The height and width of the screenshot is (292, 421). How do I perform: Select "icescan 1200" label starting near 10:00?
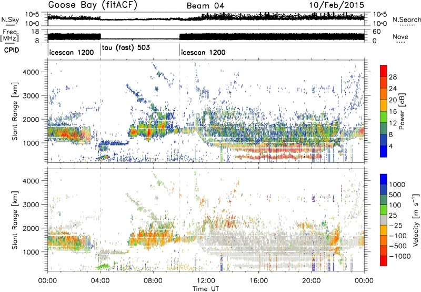point(203,52)
